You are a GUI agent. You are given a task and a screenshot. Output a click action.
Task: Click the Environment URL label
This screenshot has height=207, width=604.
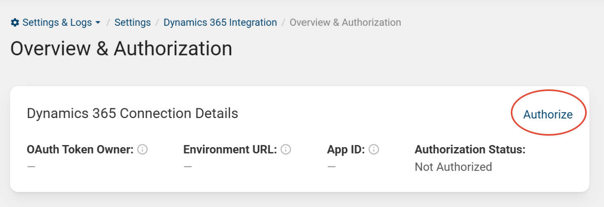[x=230, y=150]
